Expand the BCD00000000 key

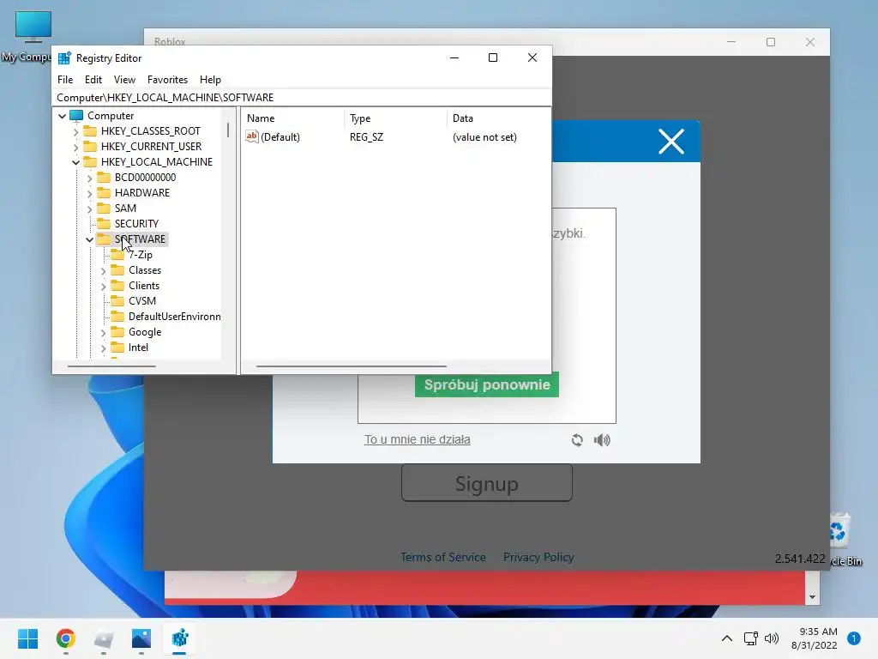tap(89, 178)
